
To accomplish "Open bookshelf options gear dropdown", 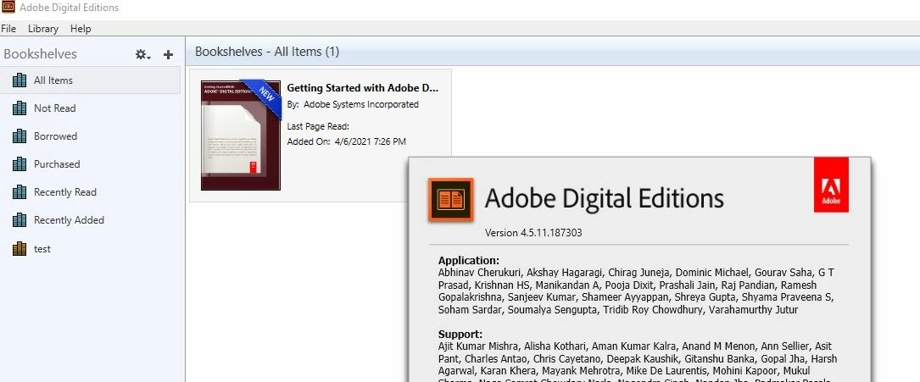I will coord(142,54).
